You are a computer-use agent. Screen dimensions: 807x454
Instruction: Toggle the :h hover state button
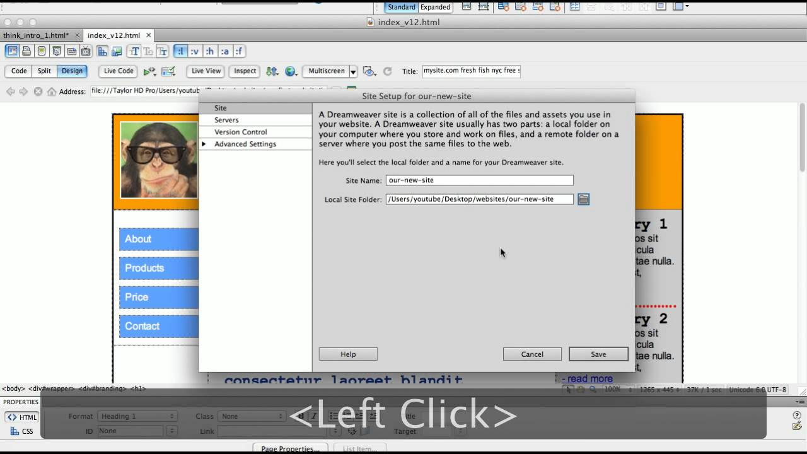tap(210, 51)
